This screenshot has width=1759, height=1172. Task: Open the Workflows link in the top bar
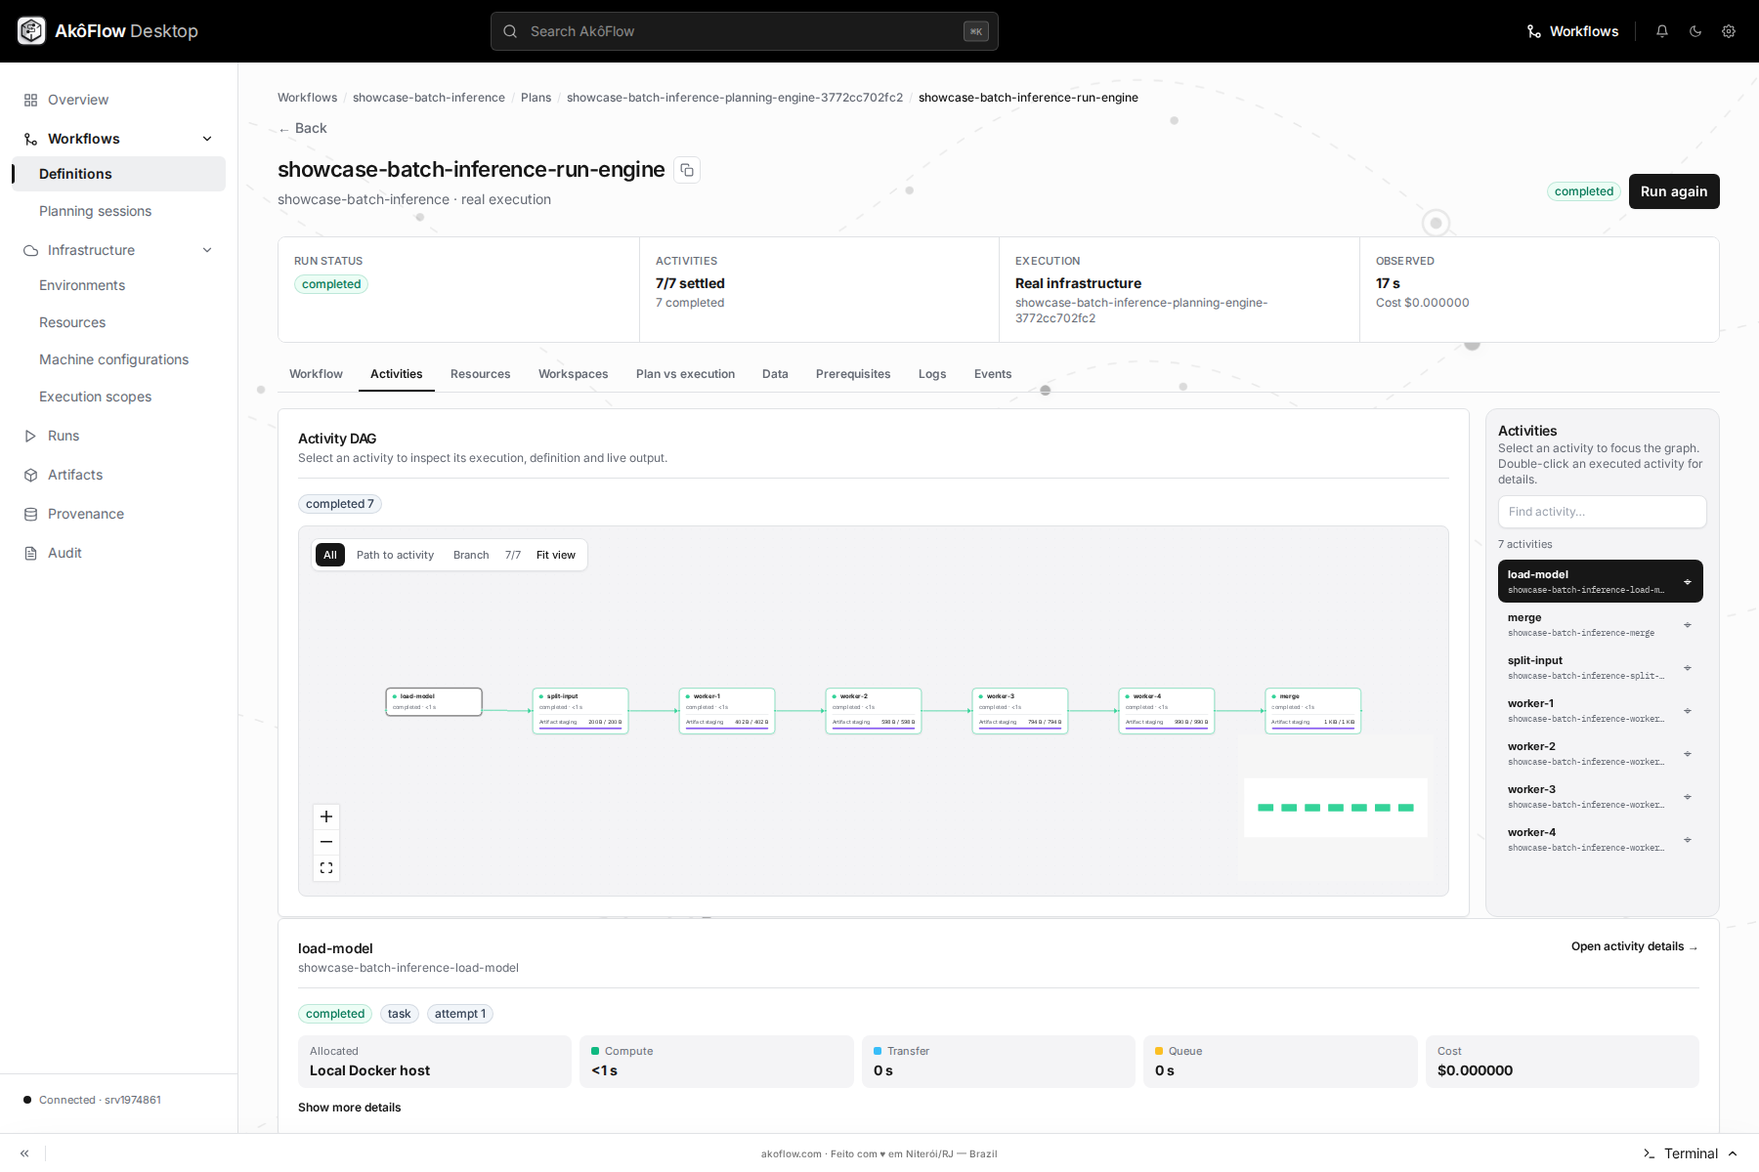pos(1572,31)
